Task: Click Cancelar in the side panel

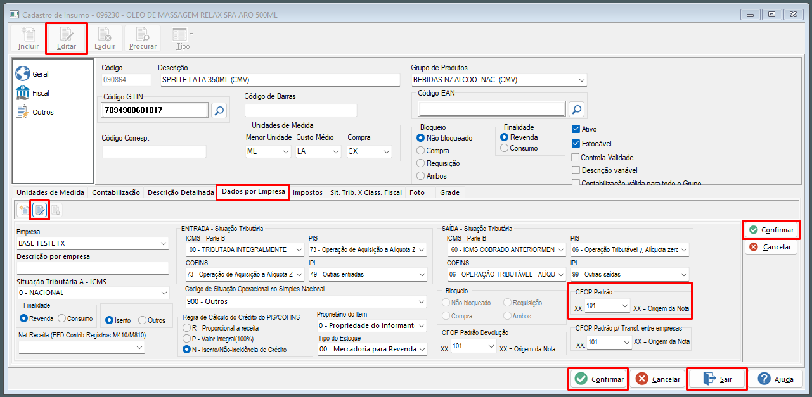Action: 771,247
